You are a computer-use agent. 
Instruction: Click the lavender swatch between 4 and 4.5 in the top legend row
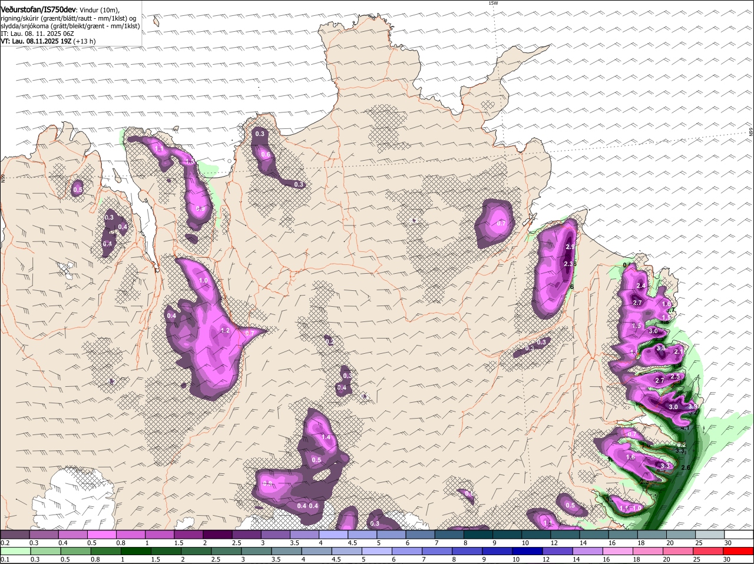[x=333, y=534]
